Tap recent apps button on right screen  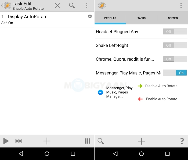tap(167, 154)
